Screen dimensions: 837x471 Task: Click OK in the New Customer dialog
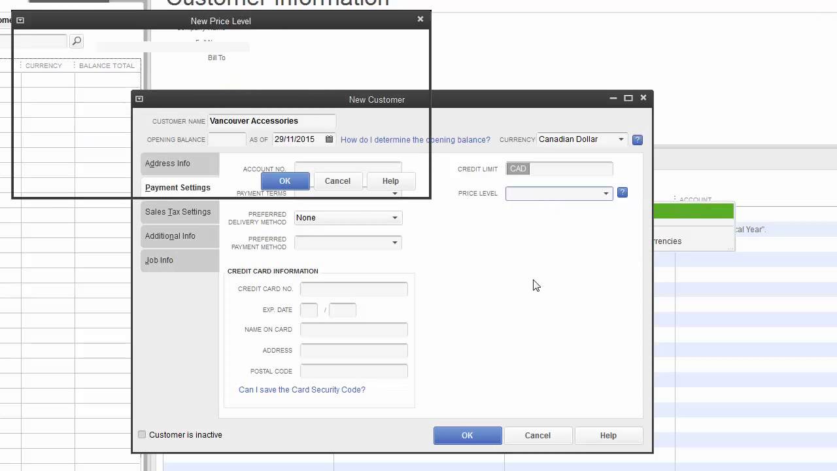pyautogui.click(x=468, y=436)
